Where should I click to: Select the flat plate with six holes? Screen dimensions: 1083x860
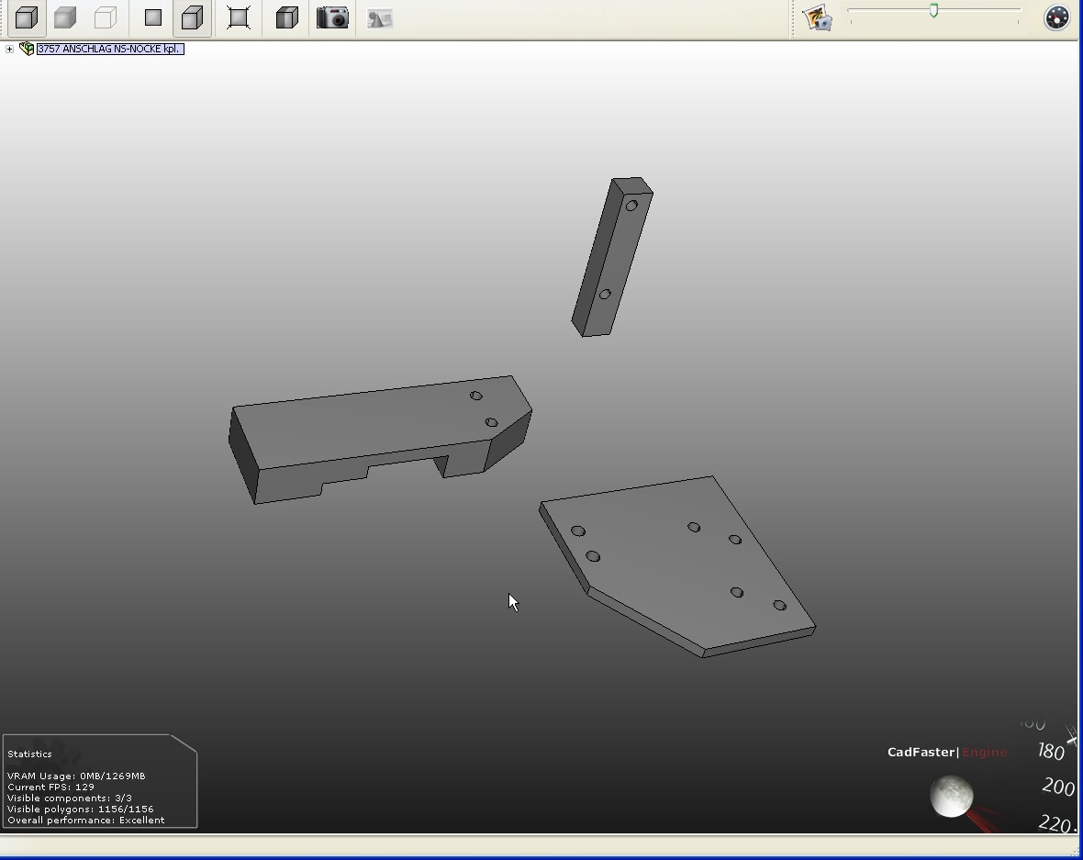[x=677, y=566]
